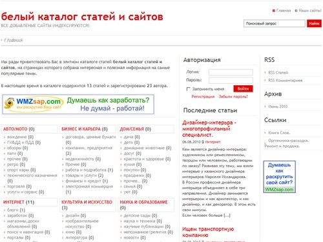The width and height of the screenshot is (323, 242).
Task: Open the детские сады subcategory
Action: click(x=137, y=216)
